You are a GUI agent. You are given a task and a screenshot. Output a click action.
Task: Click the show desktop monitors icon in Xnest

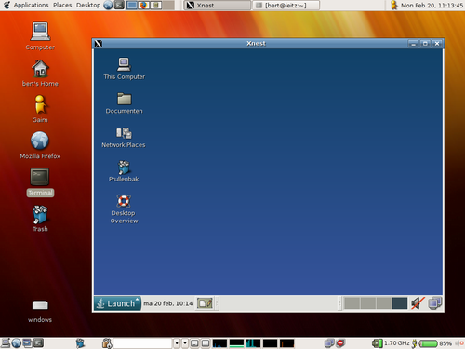tap(435, 303)
